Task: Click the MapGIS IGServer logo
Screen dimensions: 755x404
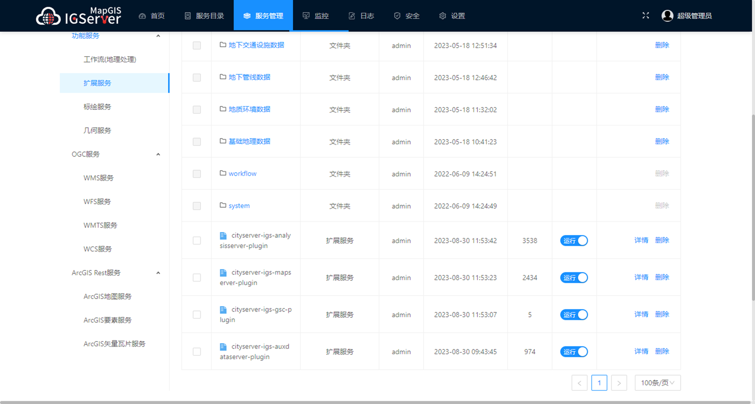Action: click(78, 16)
